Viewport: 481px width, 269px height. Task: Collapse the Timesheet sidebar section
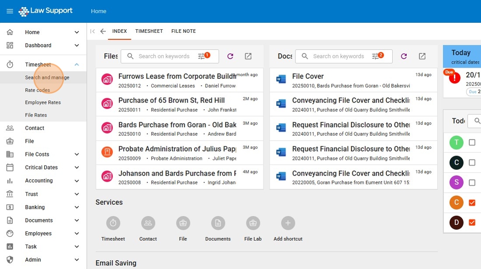77,65
